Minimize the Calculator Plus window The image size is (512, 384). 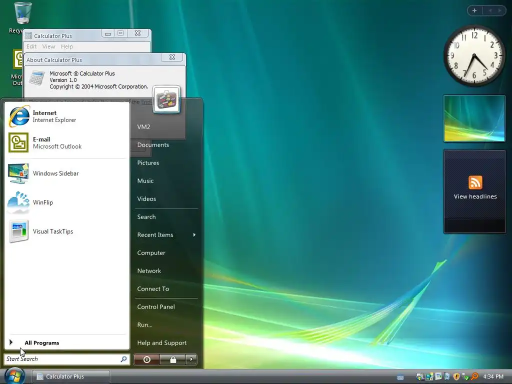pos(108,33)
